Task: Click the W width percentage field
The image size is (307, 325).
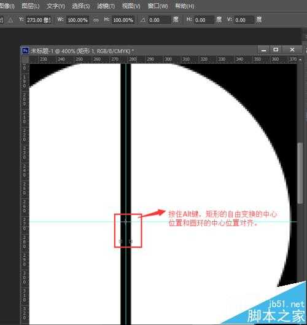Action: [x=78, y=20]
